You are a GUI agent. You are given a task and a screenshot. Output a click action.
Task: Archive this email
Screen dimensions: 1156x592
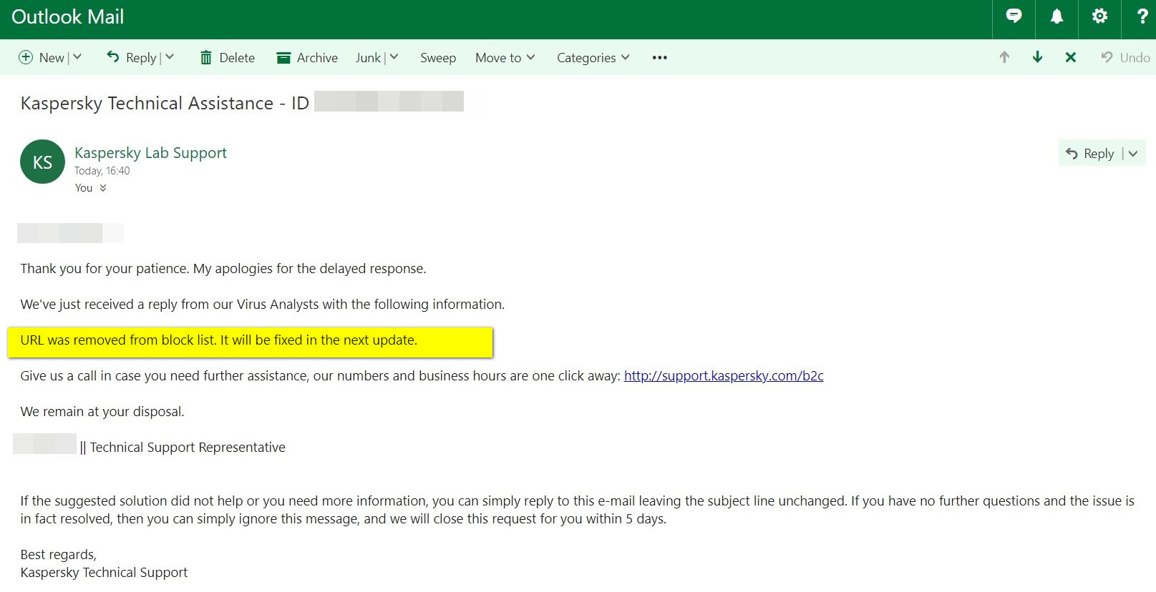coord(307,58)
